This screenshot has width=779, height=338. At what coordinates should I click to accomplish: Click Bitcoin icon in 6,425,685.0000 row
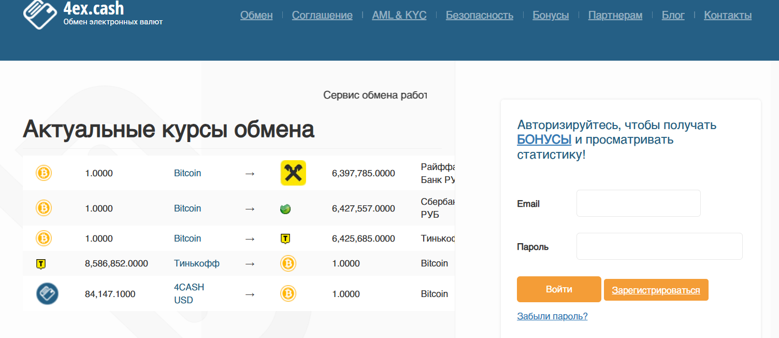pyautogui.click(x=44, y=238)
